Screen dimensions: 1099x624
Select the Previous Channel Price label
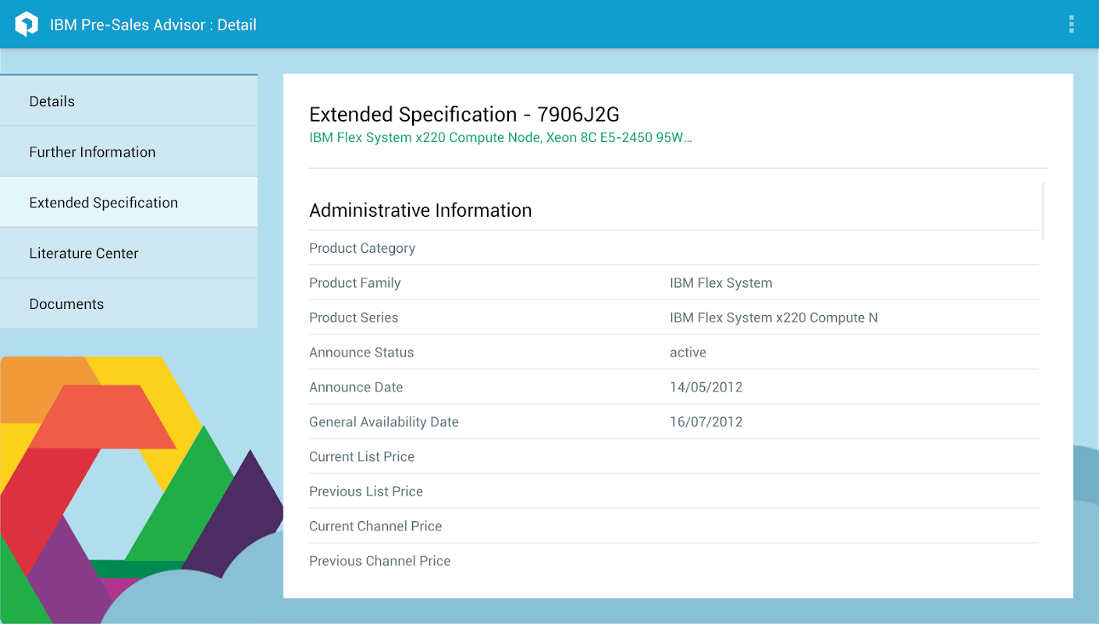[380, 561]
